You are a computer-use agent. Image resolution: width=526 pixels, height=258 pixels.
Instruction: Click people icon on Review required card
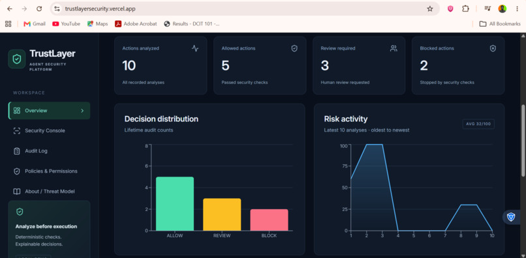[x=394, y=49]
